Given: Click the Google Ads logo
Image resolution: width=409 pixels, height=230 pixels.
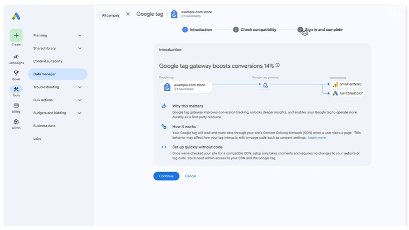Looking at the screenshot, I should click(16, 16).
